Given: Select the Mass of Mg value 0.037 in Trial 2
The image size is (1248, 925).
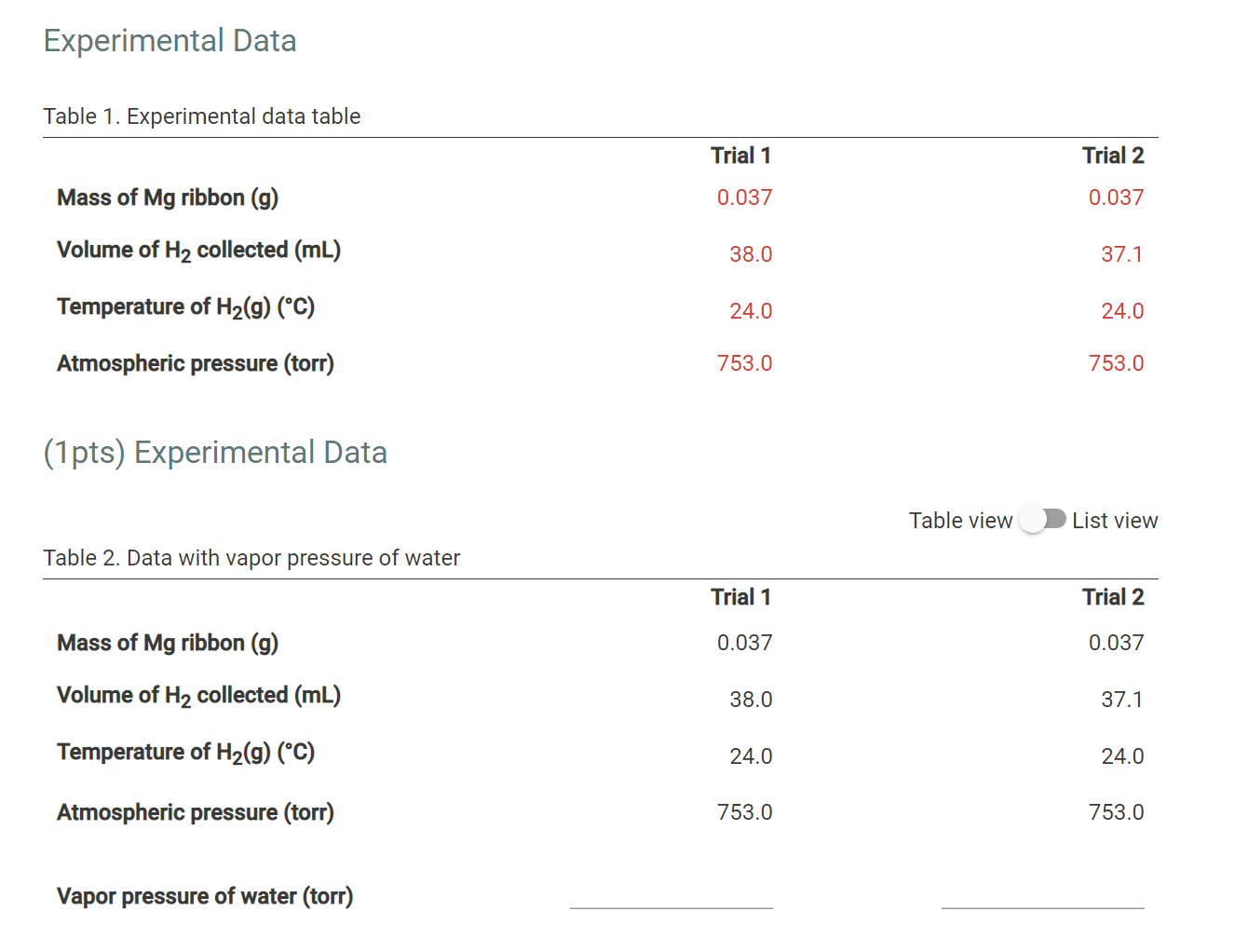Looking at the screenshot, I should tap(1116, 197).
